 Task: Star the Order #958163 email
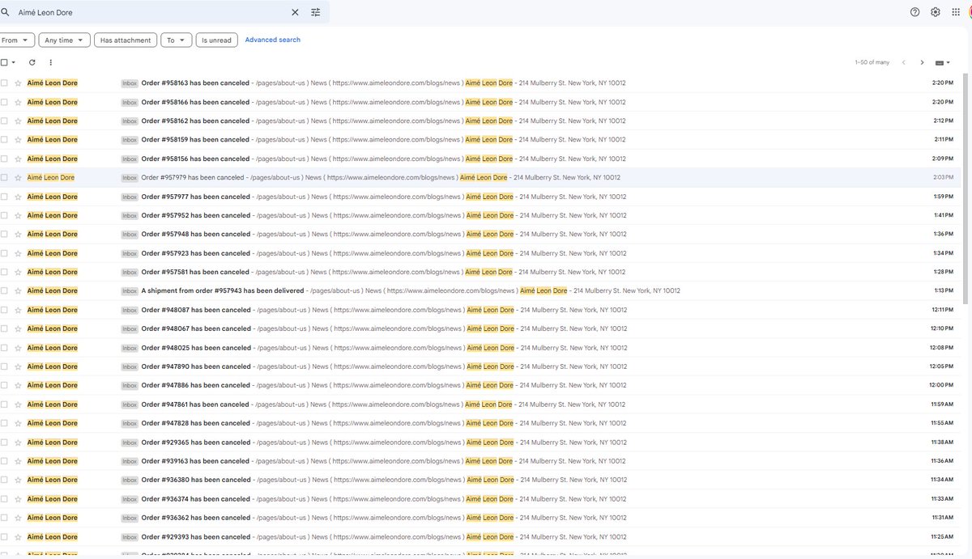pos(18,83)
